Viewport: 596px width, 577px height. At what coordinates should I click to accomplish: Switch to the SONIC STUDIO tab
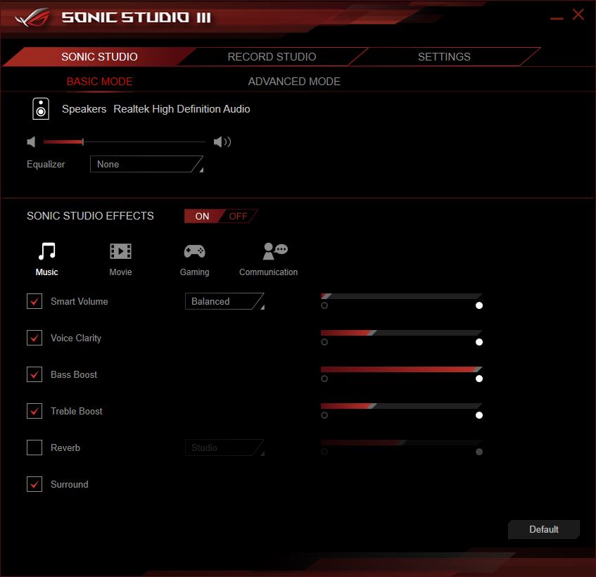100,56
